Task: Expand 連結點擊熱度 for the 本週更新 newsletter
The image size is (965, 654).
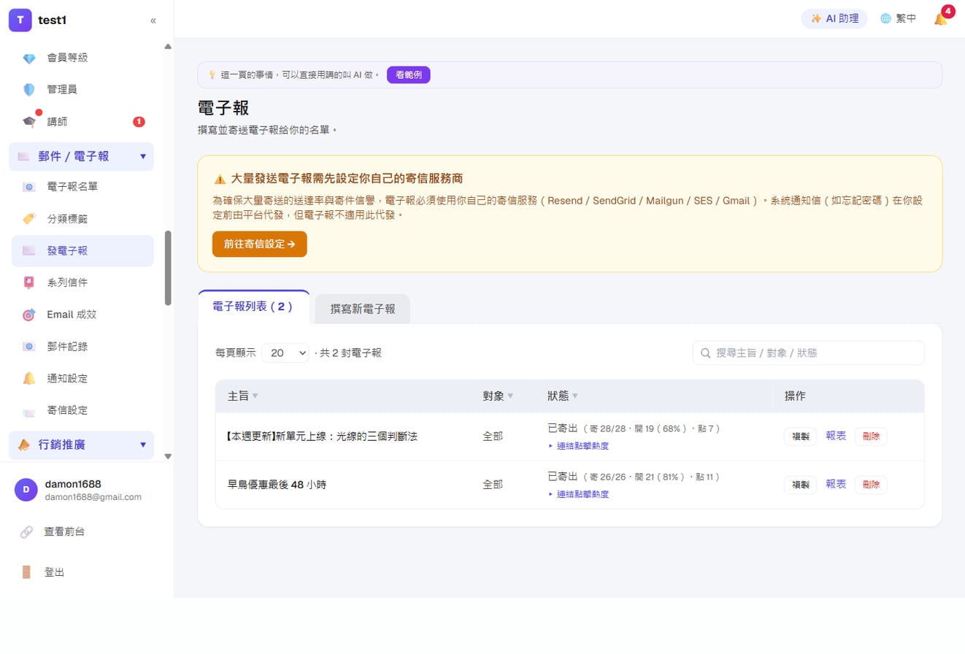Action: [x=578, y=446]
